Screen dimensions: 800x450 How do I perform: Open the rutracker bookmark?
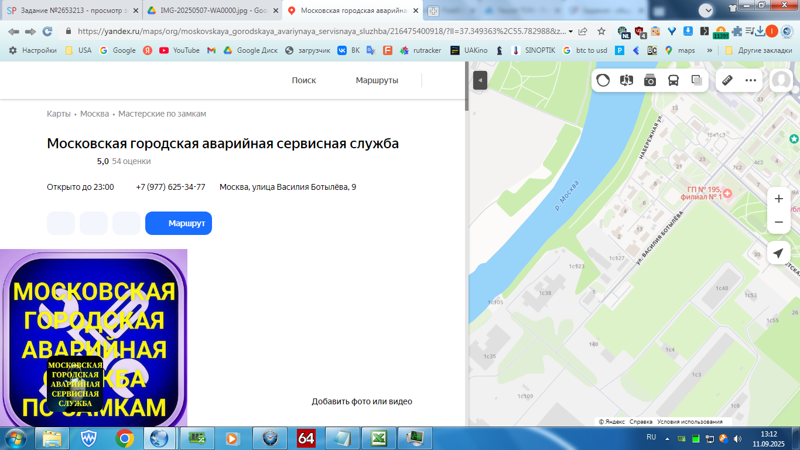pyautogui.click(x=420, y=50)
